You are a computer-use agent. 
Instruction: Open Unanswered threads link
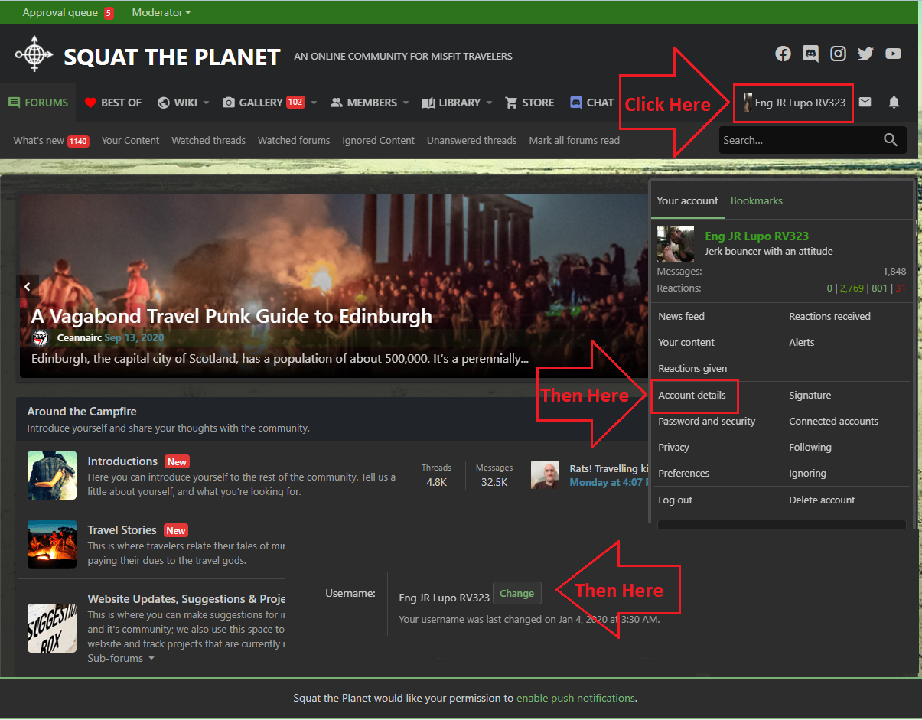471,140
